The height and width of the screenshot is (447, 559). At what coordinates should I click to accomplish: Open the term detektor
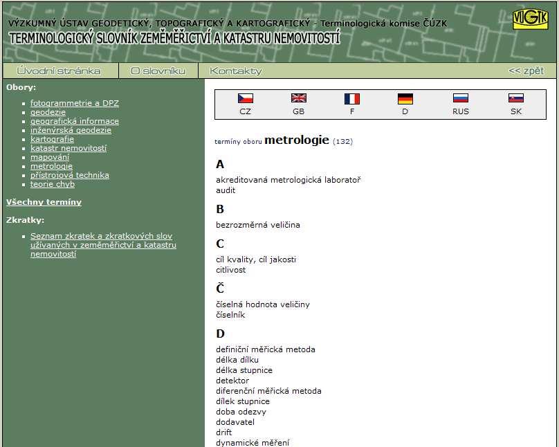point(232,381)
